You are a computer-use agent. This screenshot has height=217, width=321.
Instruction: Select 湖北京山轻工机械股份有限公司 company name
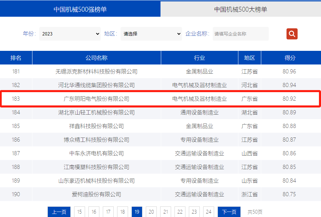[96, 113]
